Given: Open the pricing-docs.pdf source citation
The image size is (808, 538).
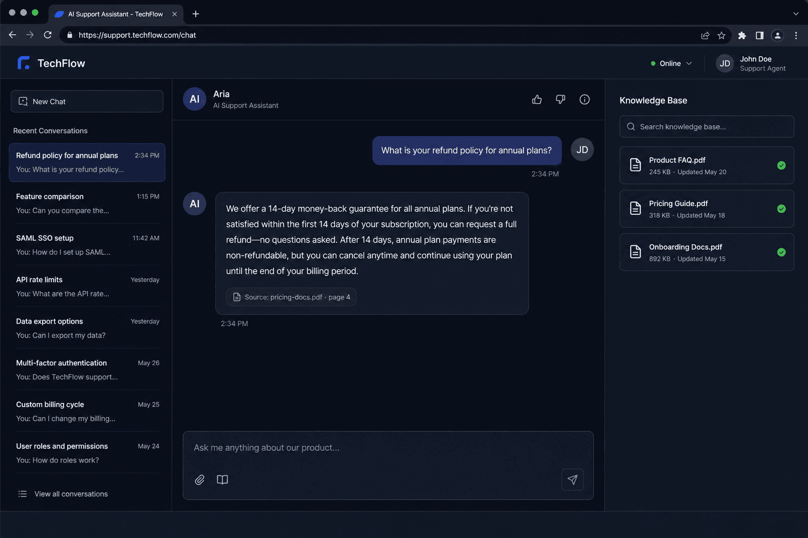Looking at the screenshot, I should coord(291,297).
